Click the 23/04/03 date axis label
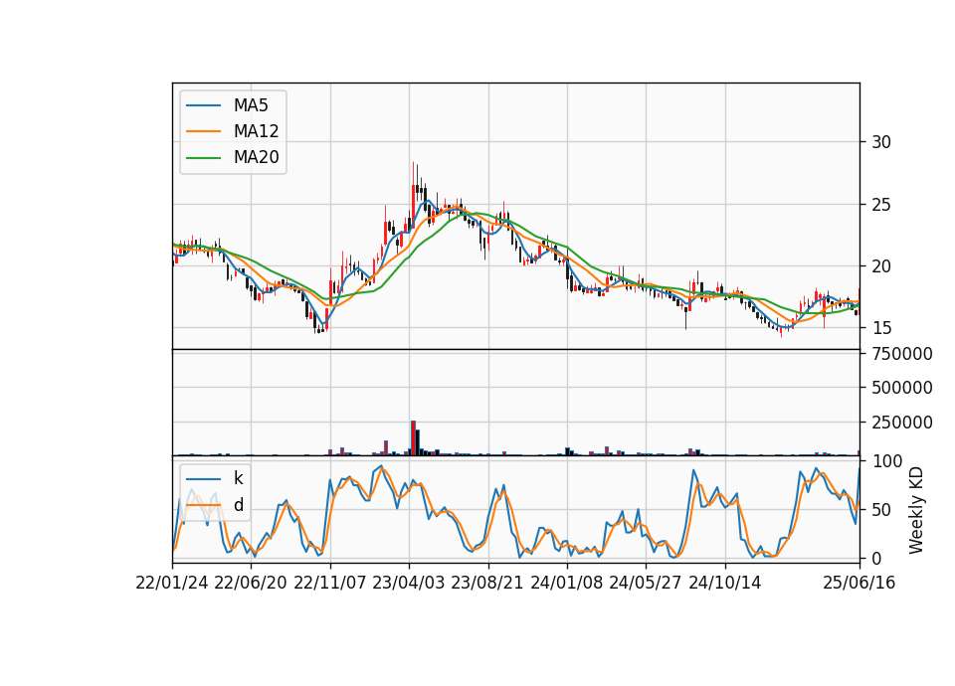 tap(409, 583)
